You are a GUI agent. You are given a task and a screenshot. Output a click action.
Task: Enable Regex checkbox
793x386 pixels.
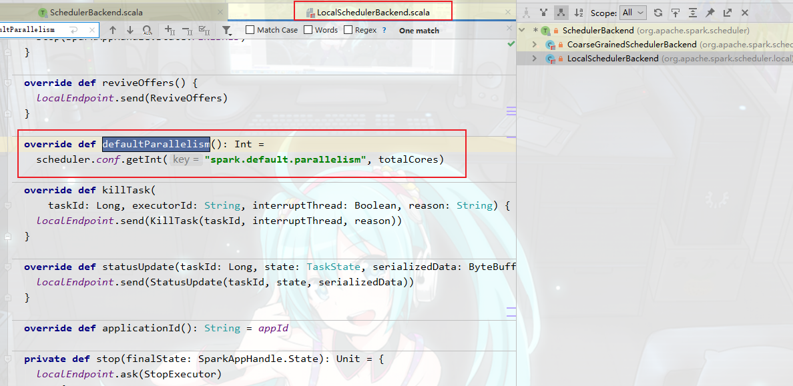point(348,30)
